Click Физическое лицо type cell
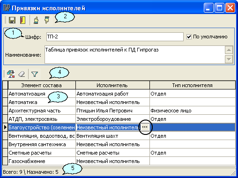The image size is (238, 178). pos(193,111)
